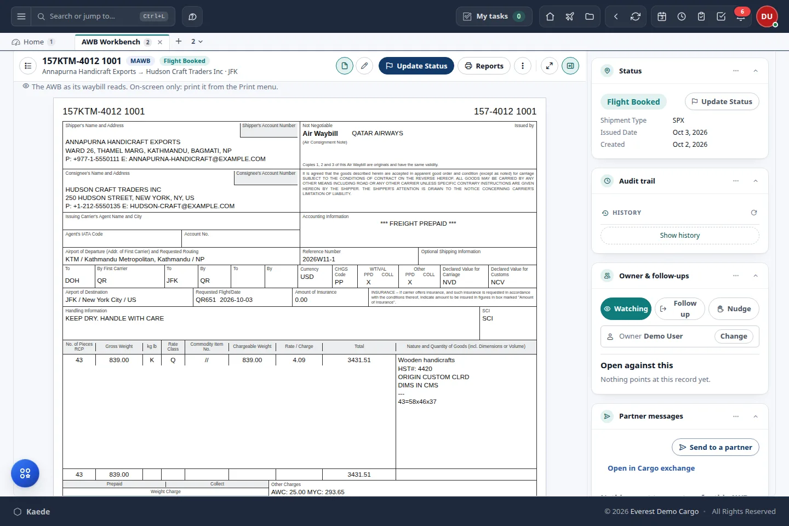Viewport: 789px width, 526px height.
Task: Open the tab count dropdown showing 2
Action: pyautogui.click(x=197, y=42)
